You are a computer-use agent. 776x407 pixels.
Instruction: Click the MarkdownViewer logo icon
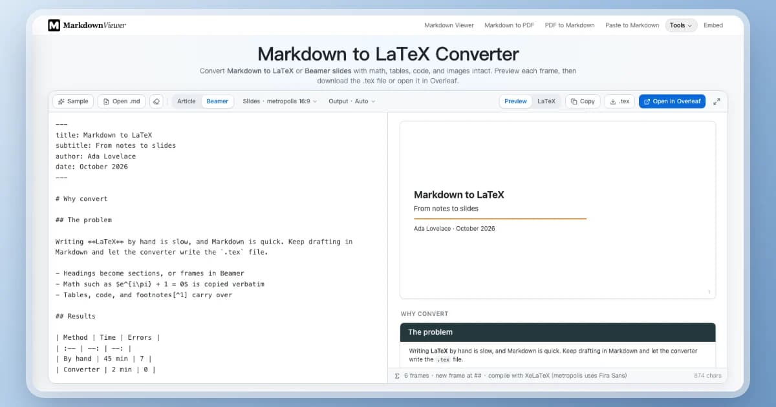tap(54, 25)
